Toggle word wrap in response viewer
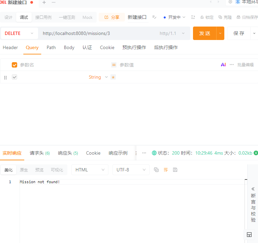Screen dimensions: 258x243 tap(166, 170)
